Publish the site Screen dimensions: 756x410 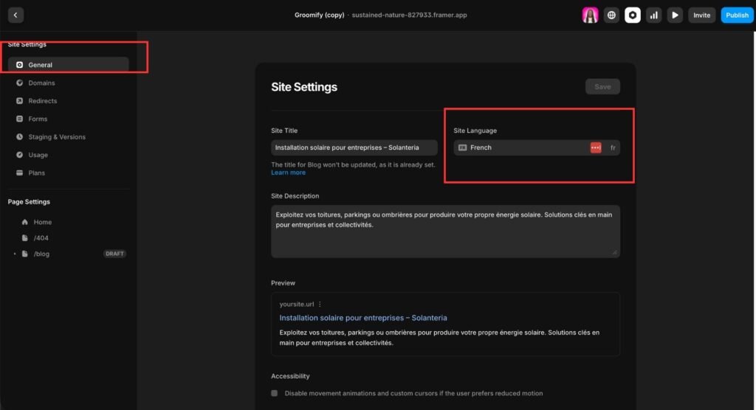point(738,15)
